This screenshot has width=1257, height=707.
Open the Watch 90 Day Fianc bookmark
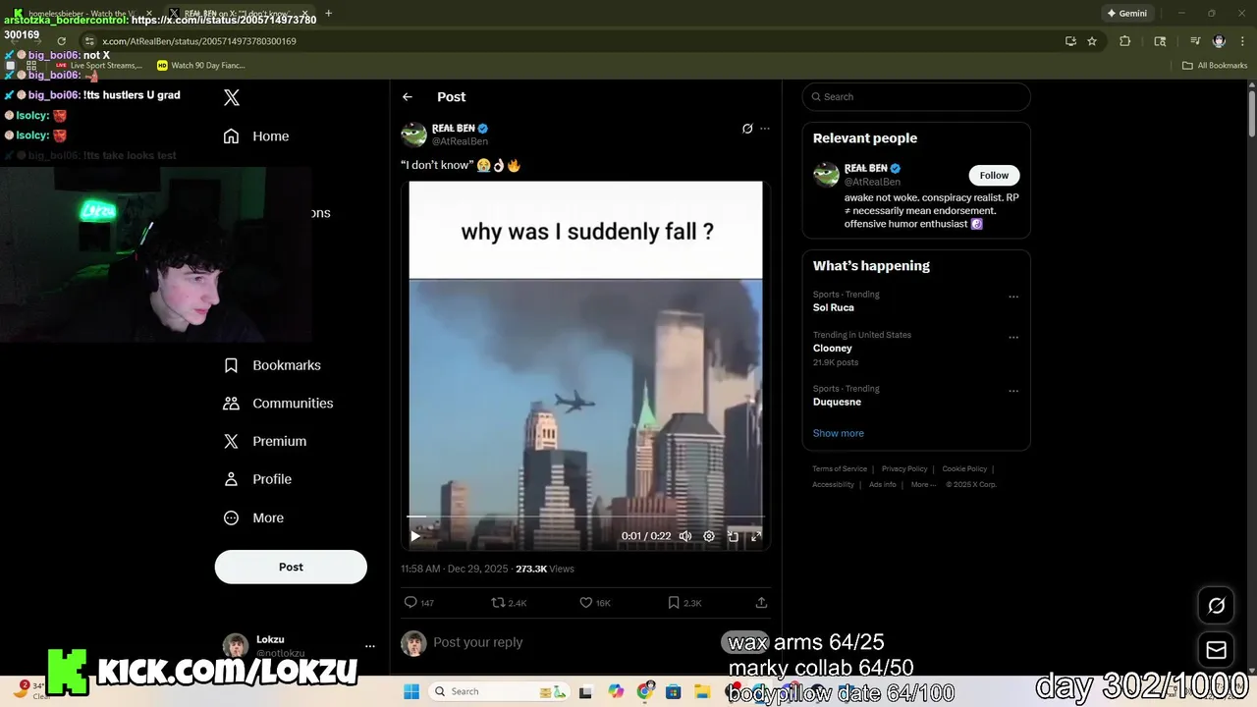[x=201, y=66]
